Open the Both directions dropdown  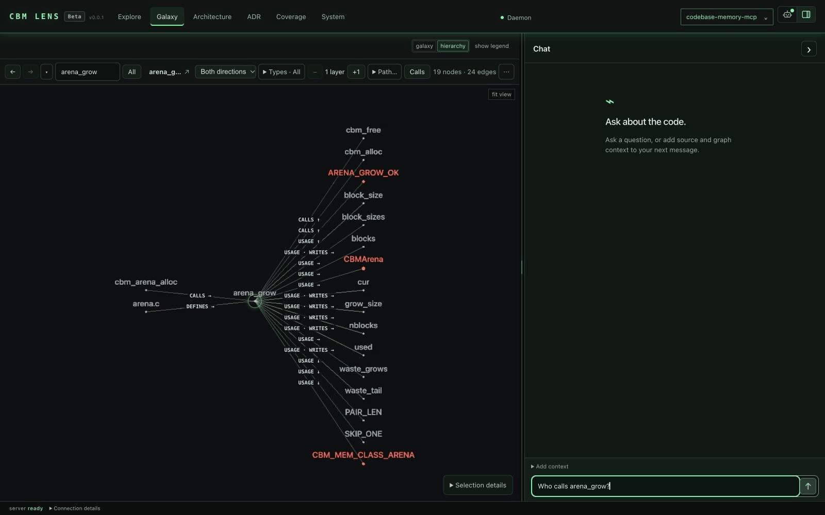point(225,72)
